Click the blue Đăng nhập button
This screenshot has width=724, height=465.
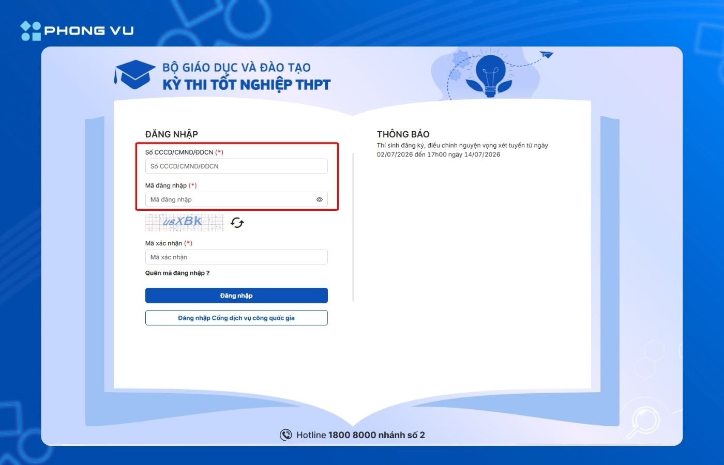(x=236, y=296)
